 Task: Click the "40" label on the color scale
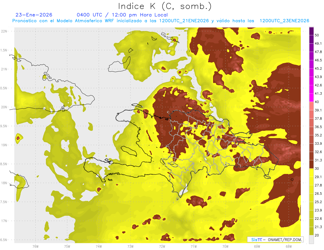pyautogui.click(x=317, y=102)
